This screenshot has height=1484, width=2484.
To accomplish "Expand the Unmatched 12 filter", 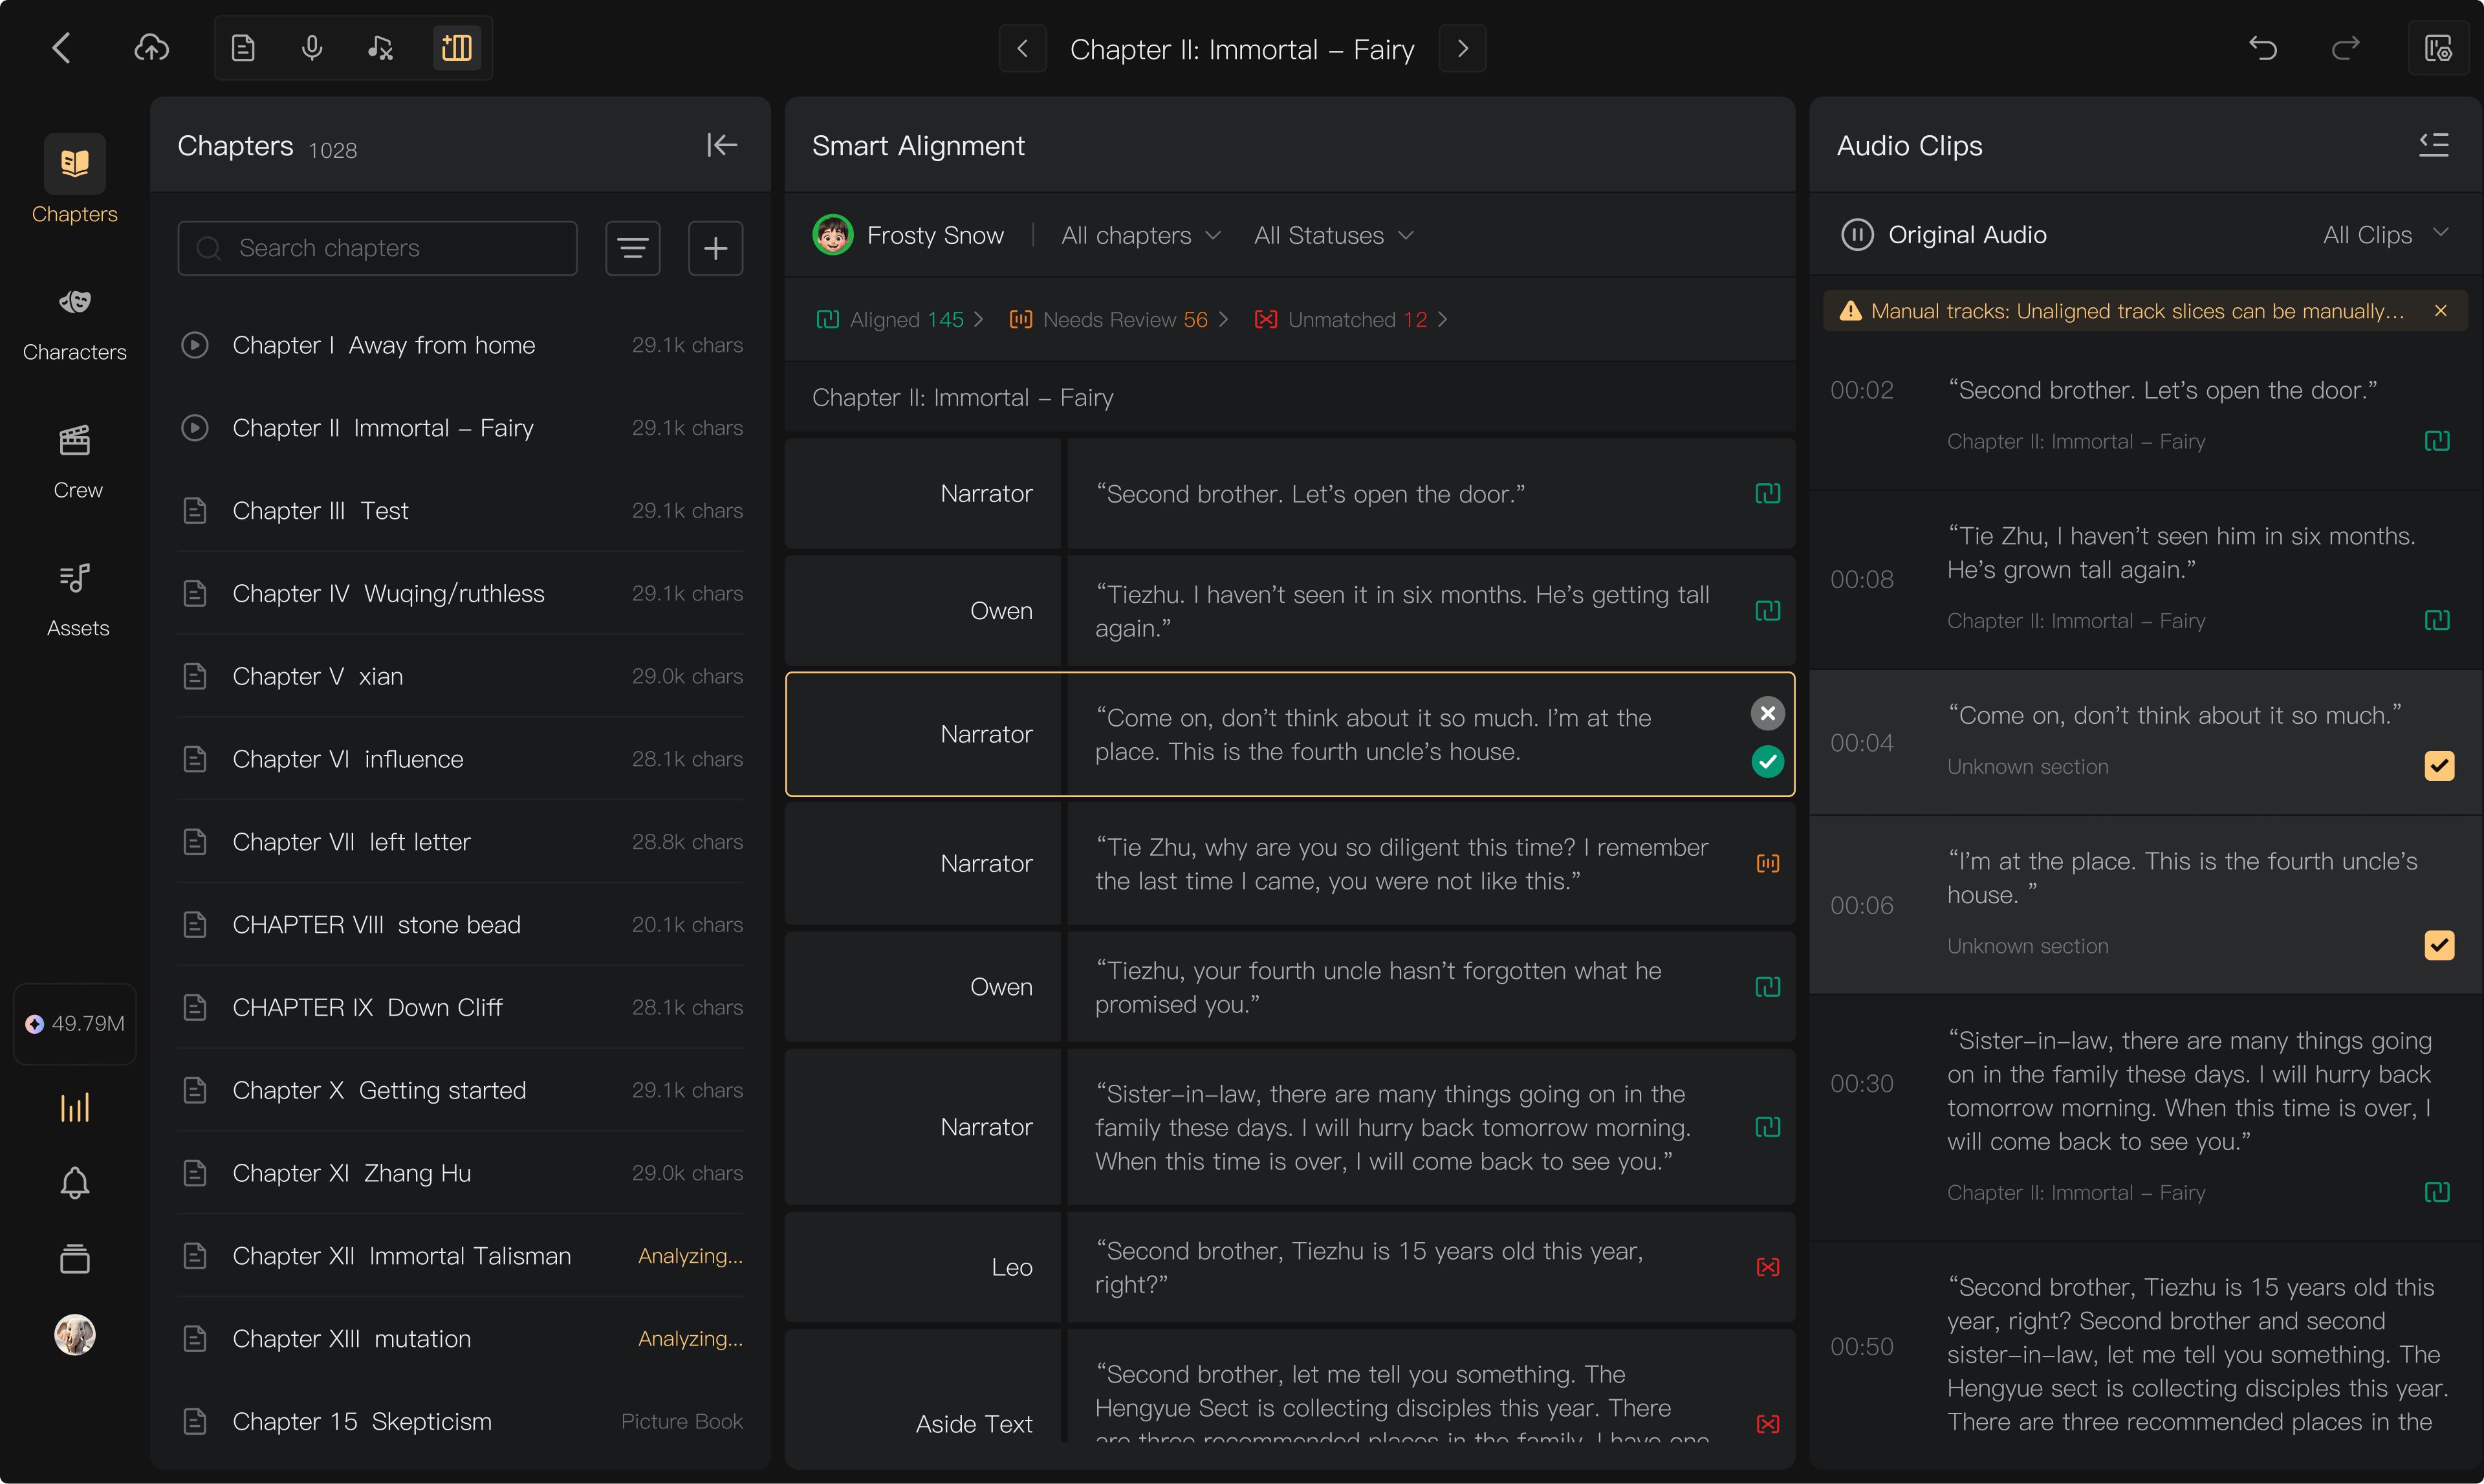I will click(x=1350, y=319).
